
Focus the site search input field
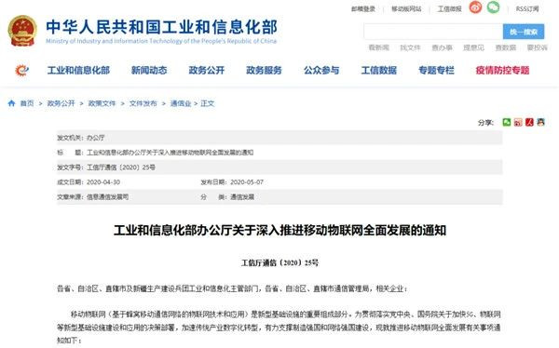[x=433, y=32]
